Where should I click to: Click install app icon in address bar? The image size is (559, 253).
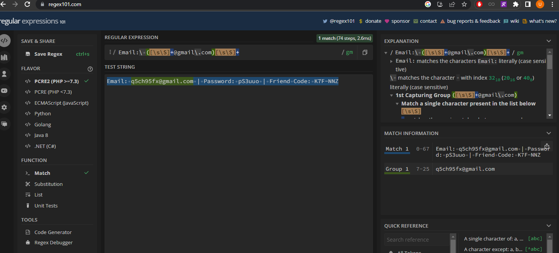[x=440, y=4]
